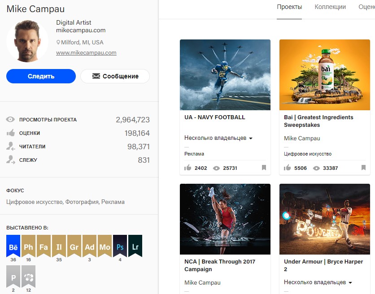Click the Milford, MI, USA location text
The height and width of the screenshot is (294, 375).
pyautogui.click(x=82, y=42)
